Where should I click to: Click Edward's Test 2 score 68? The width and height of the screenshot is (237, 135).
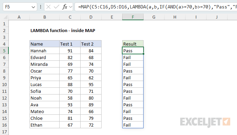coord(91,58)
